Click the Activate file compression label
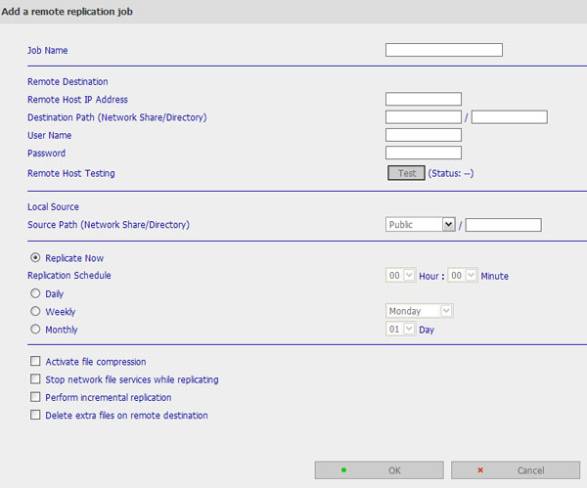587x488 pixels. 96,362
